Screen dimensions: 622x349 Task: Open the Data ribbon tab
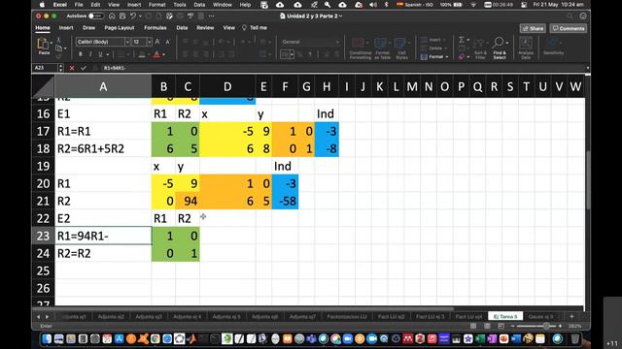pyautogui.click(x=182, y=28)
